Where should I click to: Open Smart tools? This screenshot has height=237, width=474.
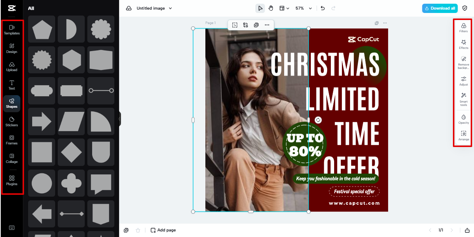point(463,99)
